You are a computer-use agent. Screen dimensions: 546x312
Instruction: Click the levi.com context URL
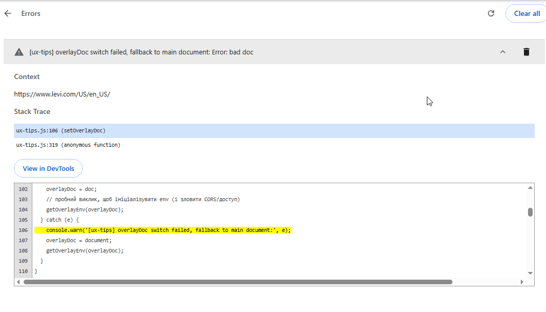[x=62, y=94]
